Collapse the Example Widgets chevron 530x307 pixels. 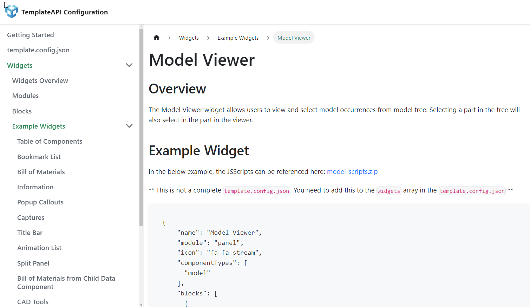[129, 126]
